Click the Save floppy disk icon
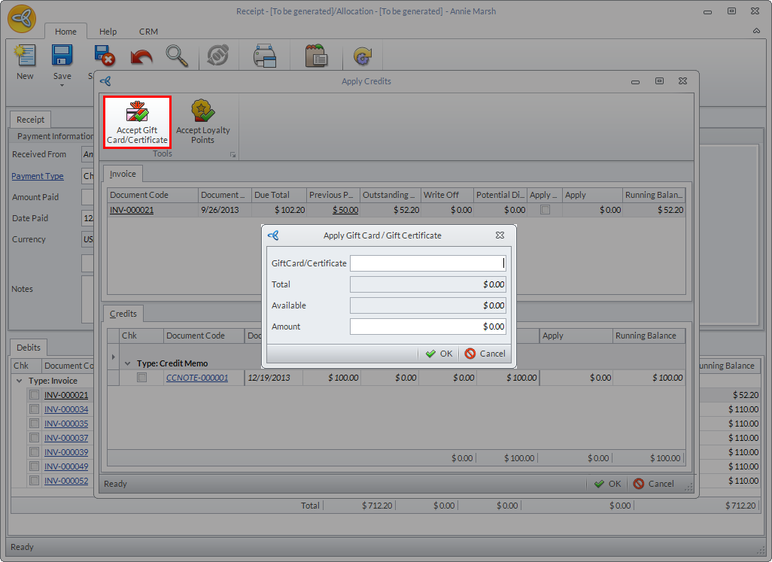The image size is (772, 562). coord(62,56)
